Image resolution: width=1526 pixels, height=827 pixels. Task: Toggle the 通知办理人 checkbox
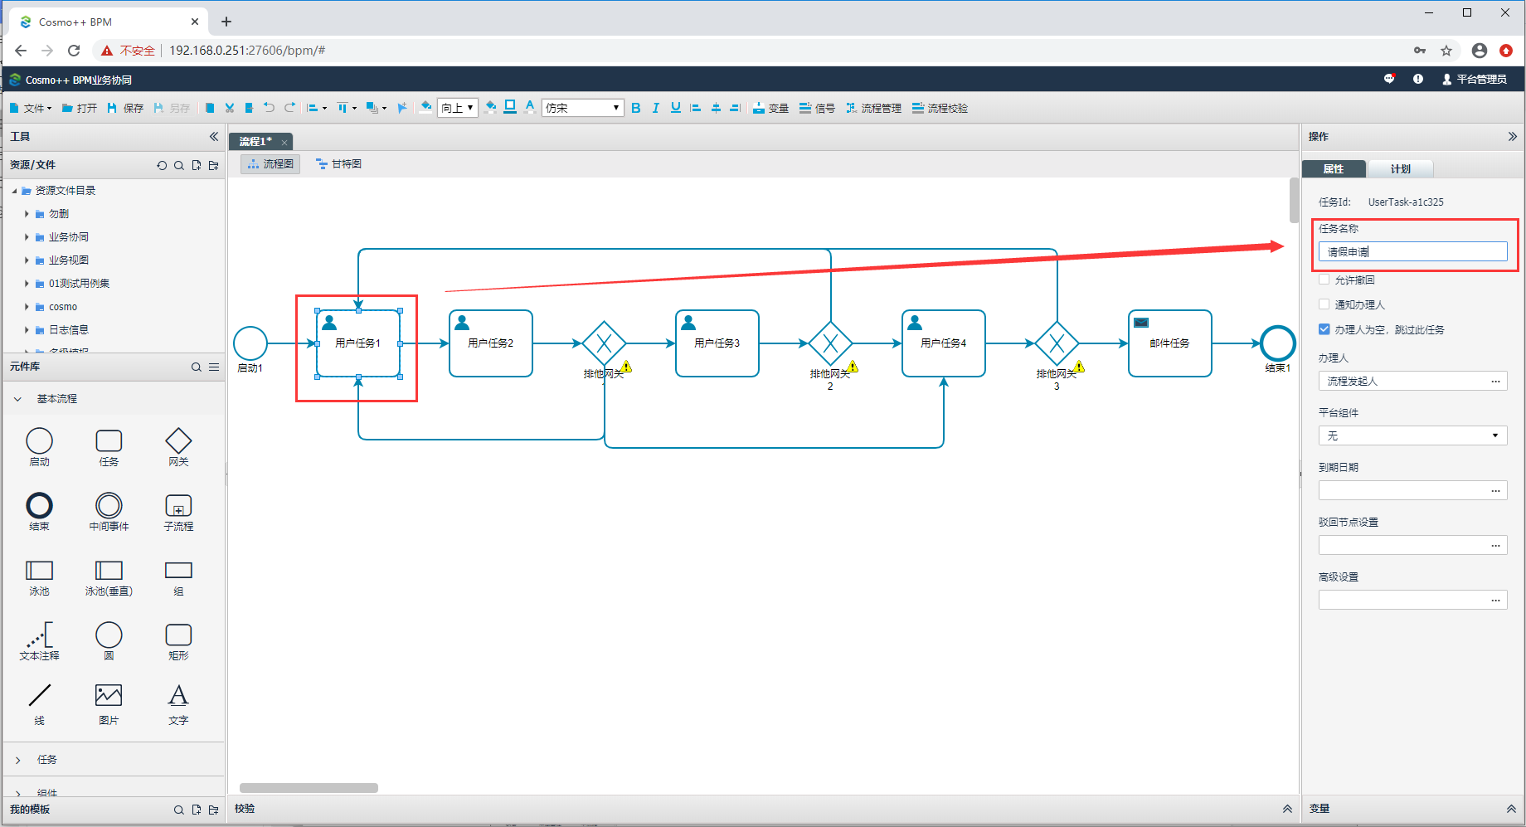[x=1324, y=304]
